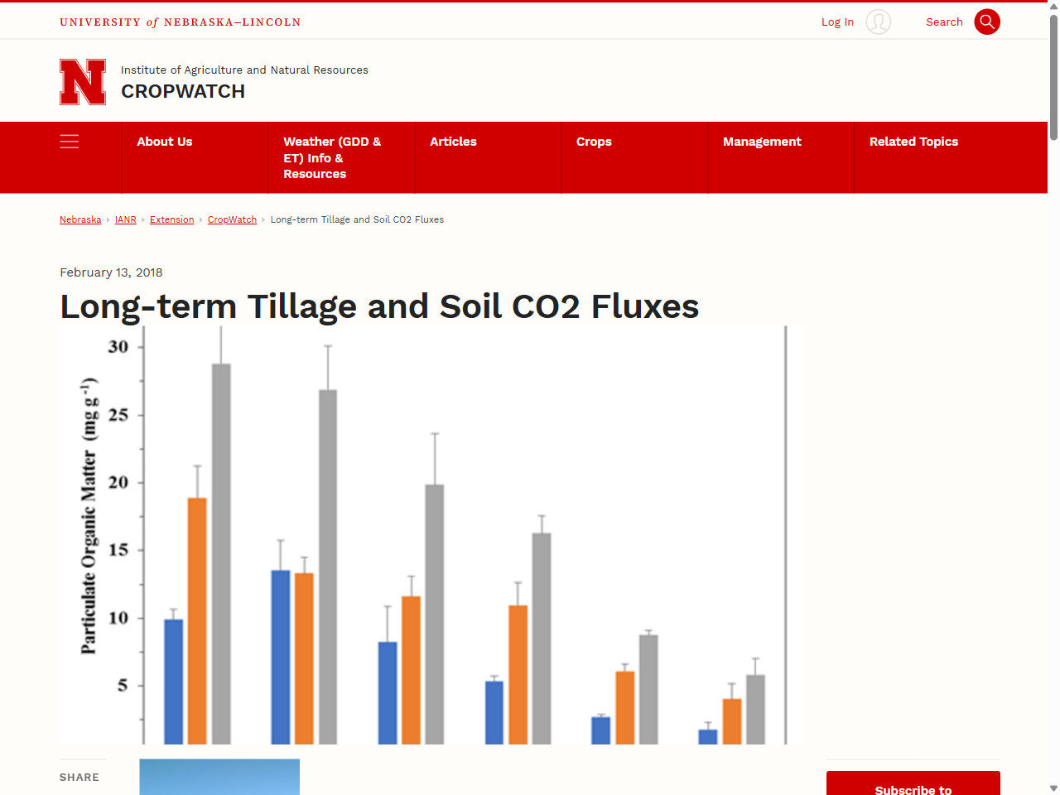Click the blue image thumbnail below the chart

click(219, 777)
